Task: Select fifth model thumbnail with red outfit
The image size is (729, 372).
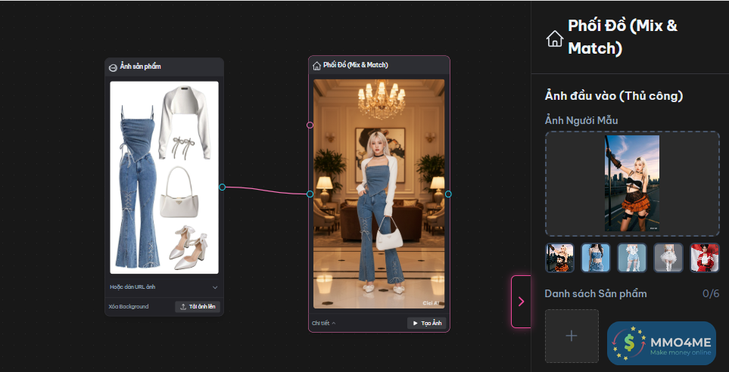Action: (x=705, y=258)
